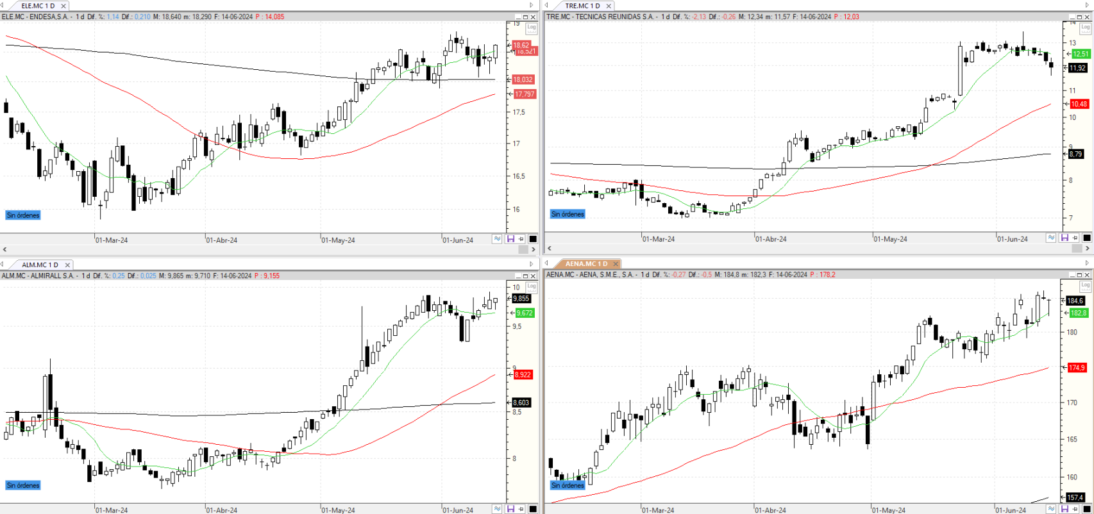Viewport: 1094px width, 514px height.
Task: Open black color swatch in TRE.MC chart
Action: pos(1087,238)
